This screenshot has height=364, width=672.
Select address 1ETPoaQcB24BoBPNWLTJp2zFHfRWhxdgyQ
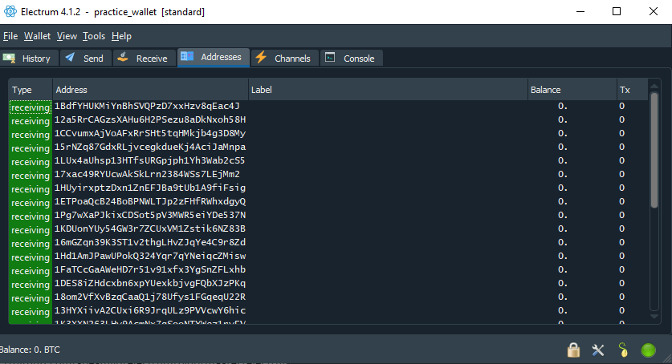[150, 202]
